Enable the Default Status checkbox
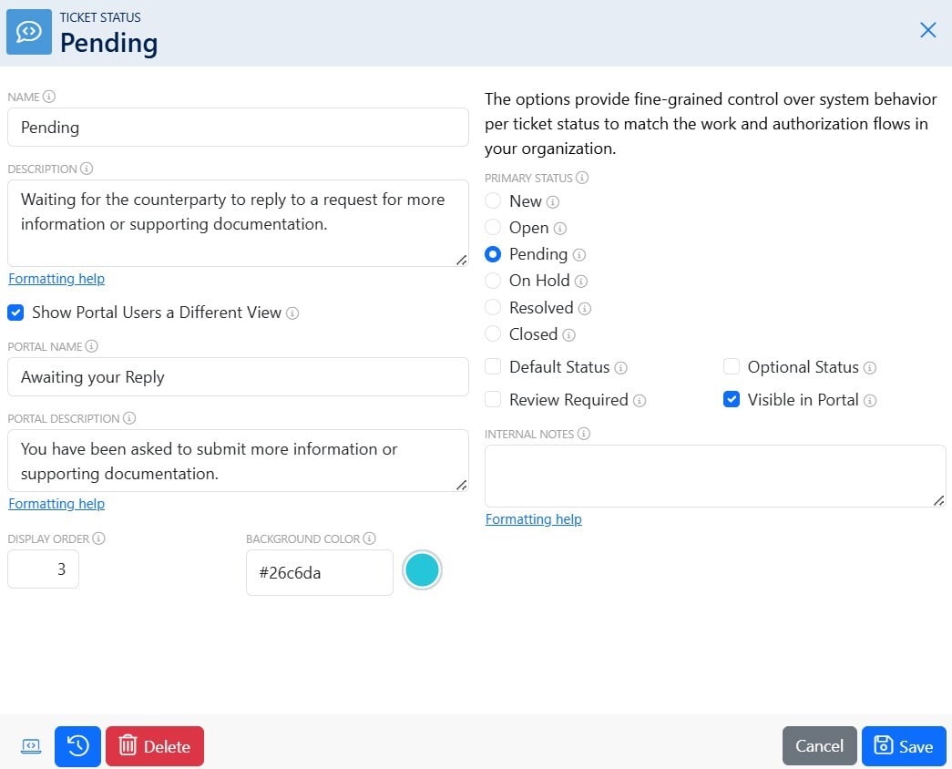The width and height of the screenshot is (952, 769). pos(493,366)
